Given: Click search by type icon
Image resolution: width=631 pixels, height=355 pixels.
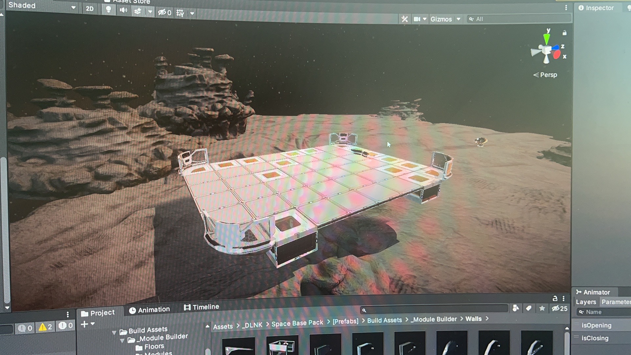Looking at the screenshot, I should 516,308.
